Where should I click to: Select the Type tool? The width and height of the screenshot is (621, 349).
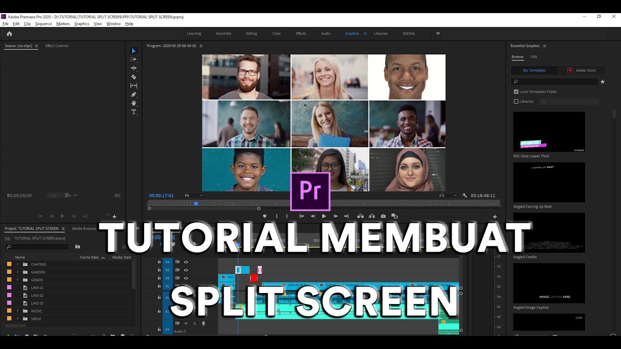[x=134, y=112]
